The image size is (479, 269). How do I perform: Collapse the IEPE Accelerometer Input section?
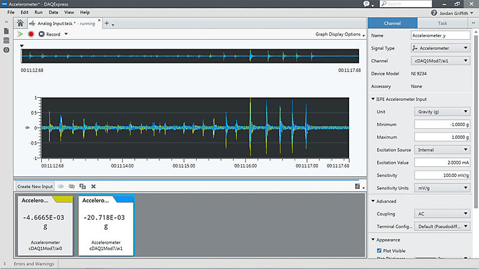(x=373, y=99)
